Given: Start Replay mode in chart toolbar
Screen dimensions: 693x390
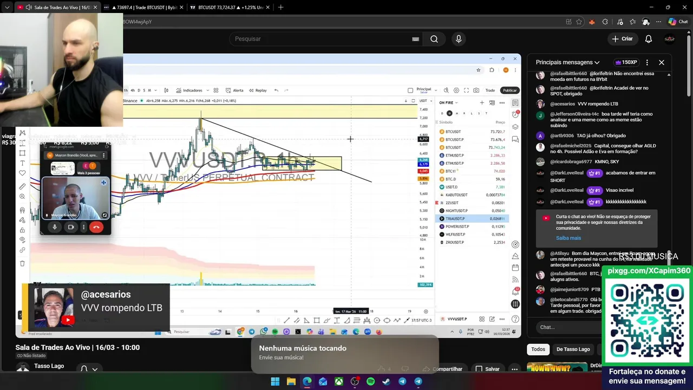Looking at the screenshot, I should point(258,90).
